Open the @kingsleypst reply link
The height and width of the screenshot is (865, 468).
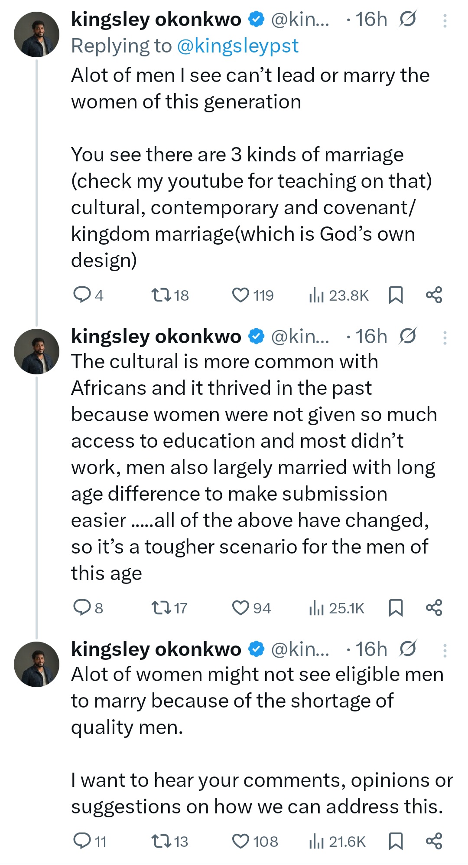click(x=238, y=45)
